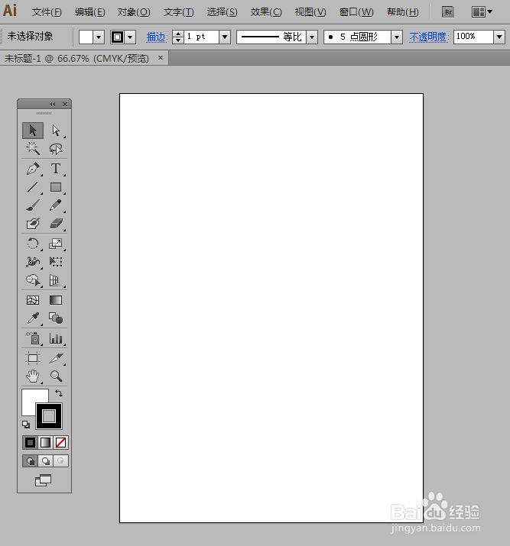Open the 帮助(H) menu
Image resolution: width=510 pixels, height=546 pixels.
click(x=403, y=12)
